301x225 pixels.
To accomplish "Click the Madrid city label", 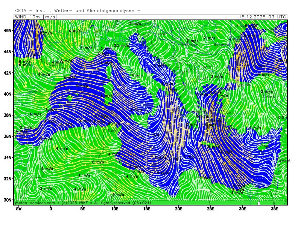I will click(35, 91).
